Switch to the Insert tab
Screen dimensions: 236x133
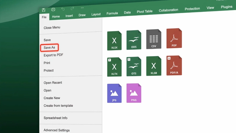click(69, 16)
